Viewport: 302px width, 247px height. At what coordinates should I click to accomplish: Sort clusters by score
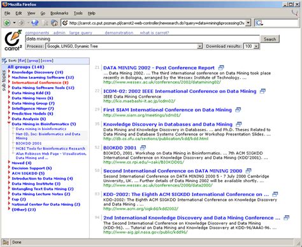point(47,60)
